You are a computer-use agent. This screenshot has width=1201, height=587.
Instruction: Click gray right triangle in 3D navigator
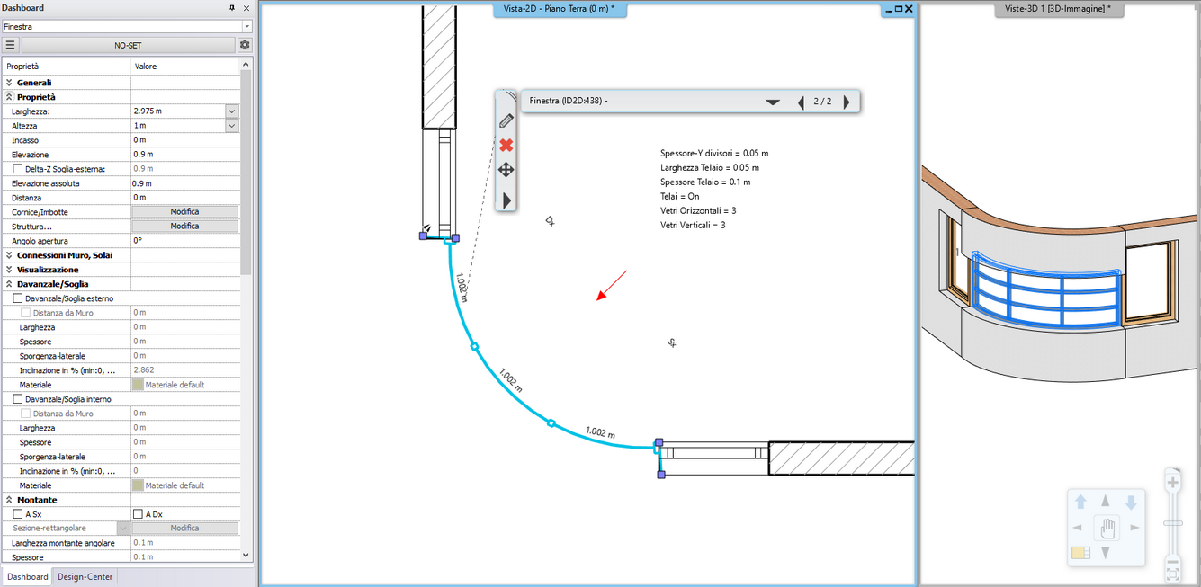(1134, 528)
